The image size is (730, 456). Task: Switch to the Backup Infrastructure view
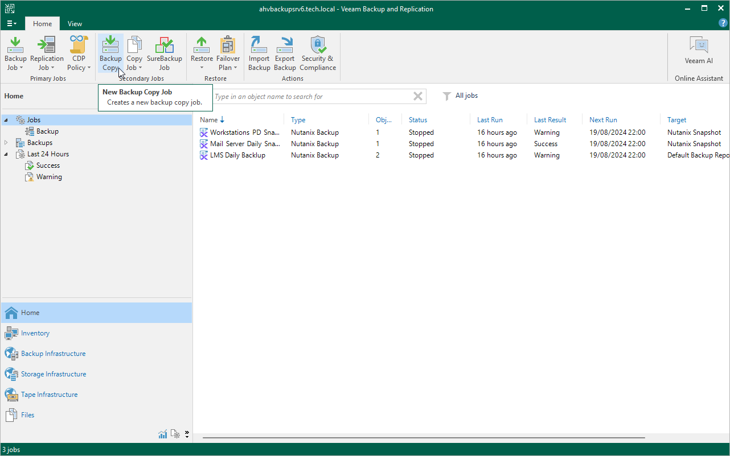(x=96, y=354)
